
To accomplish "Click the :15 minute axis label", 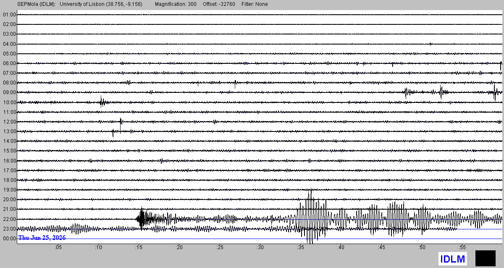I will [139, 248].
